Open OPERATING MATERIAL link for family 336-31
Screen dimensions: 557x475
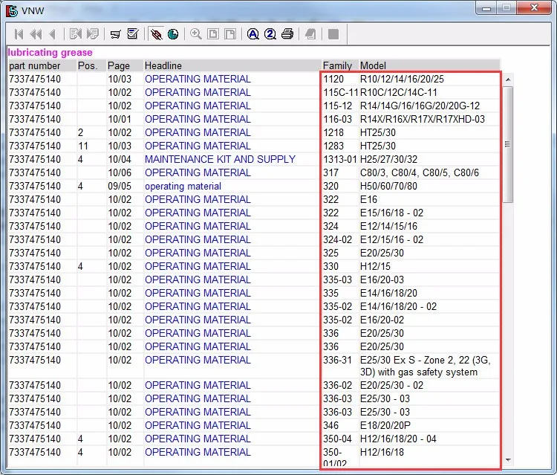[198, 360]
